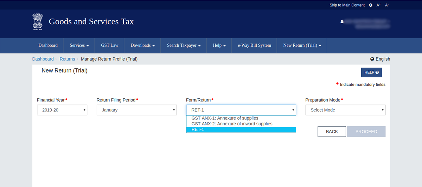This screenshot has height=187, width=422.
Task: Open the Preparation Mode dropdown
Action: tap(345, 110)
